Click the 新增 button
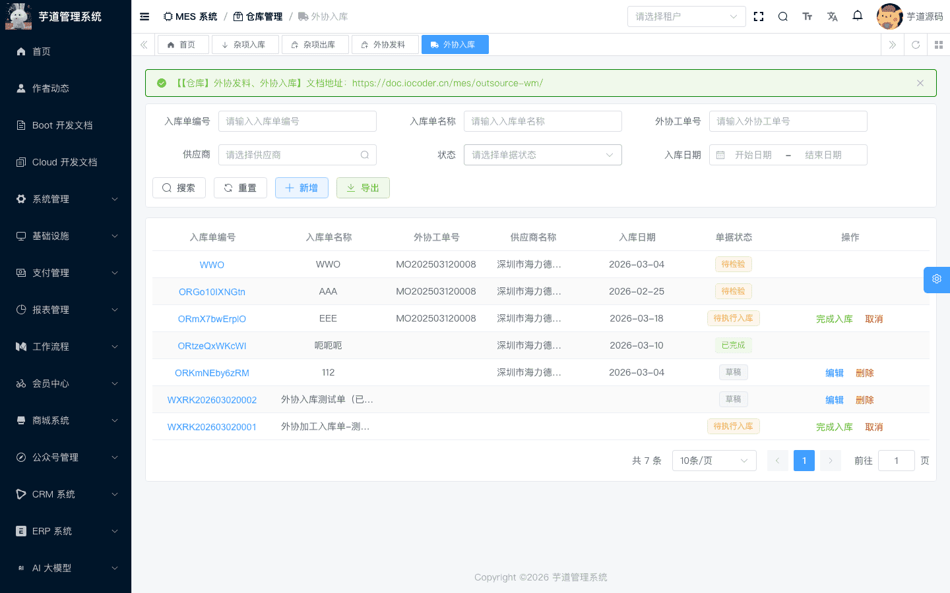The height and width of the screenshot is (593, 950). click(x=301, y=187)
